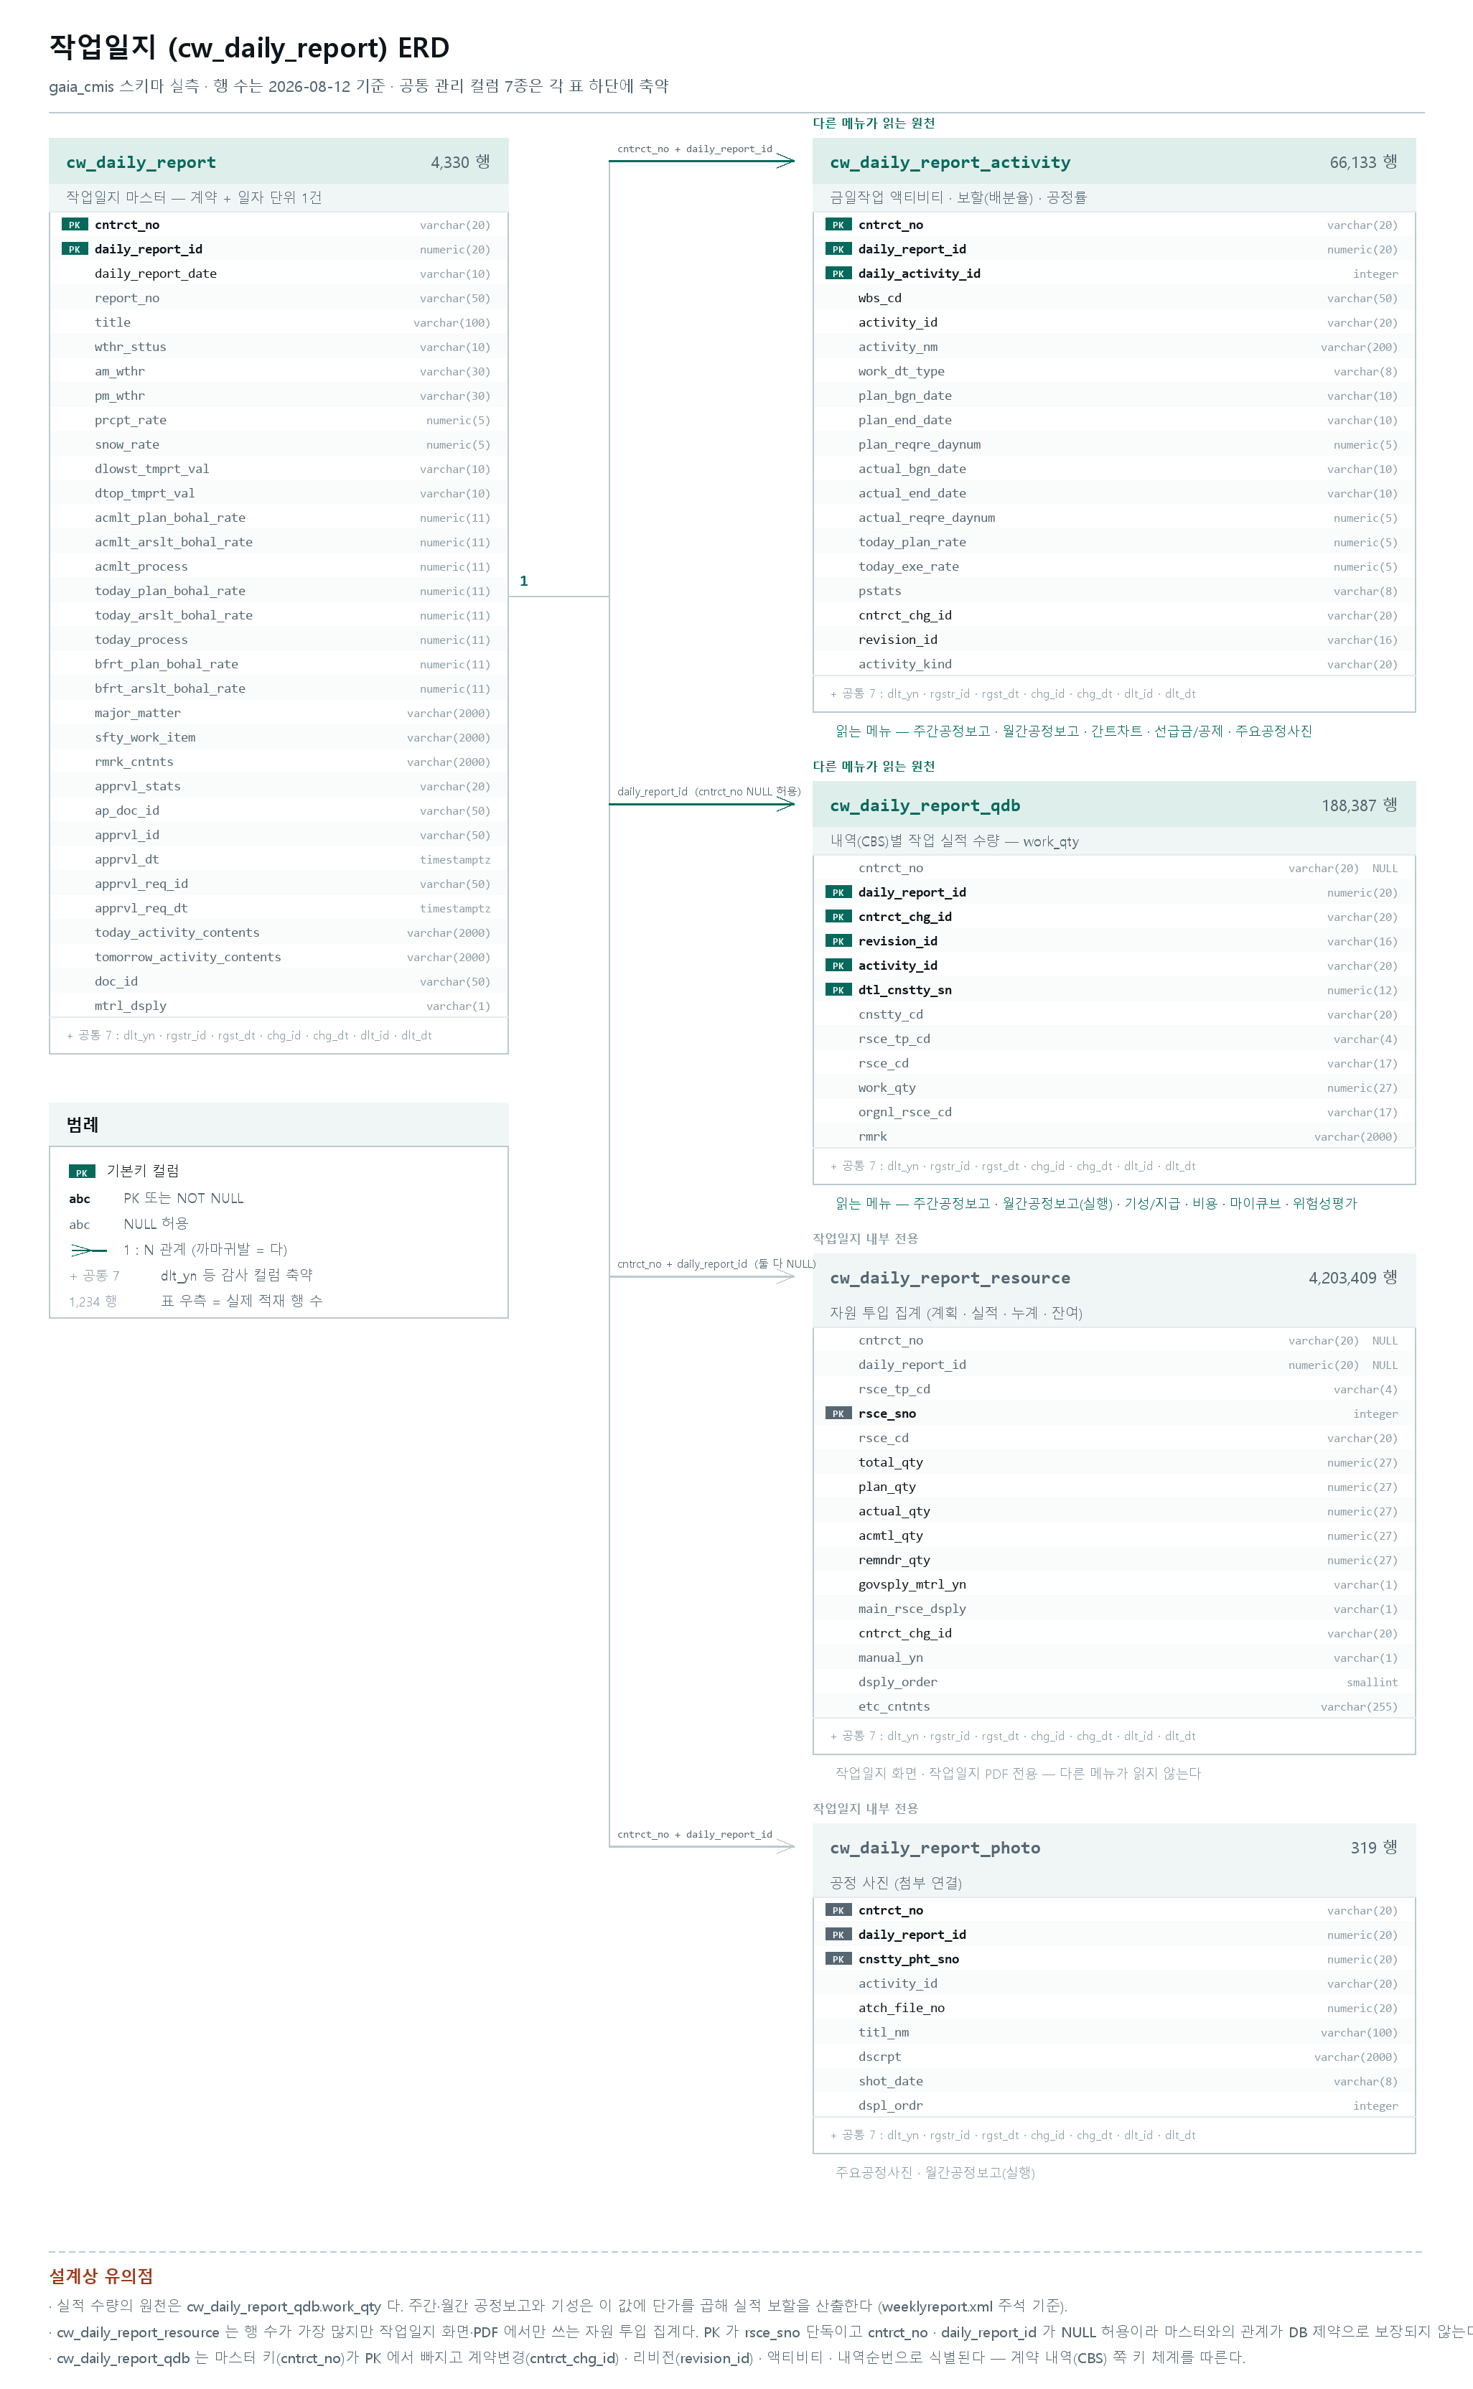Click the PK badge for cntrct_no in cw_daily_report
Image resolution: width=1473 pixels, height=2389 pixels.
click(74, 225)
